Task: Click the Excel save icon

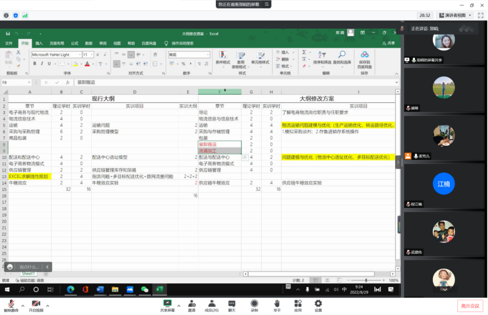Action: pyautogui.click(x=8, y=33)
